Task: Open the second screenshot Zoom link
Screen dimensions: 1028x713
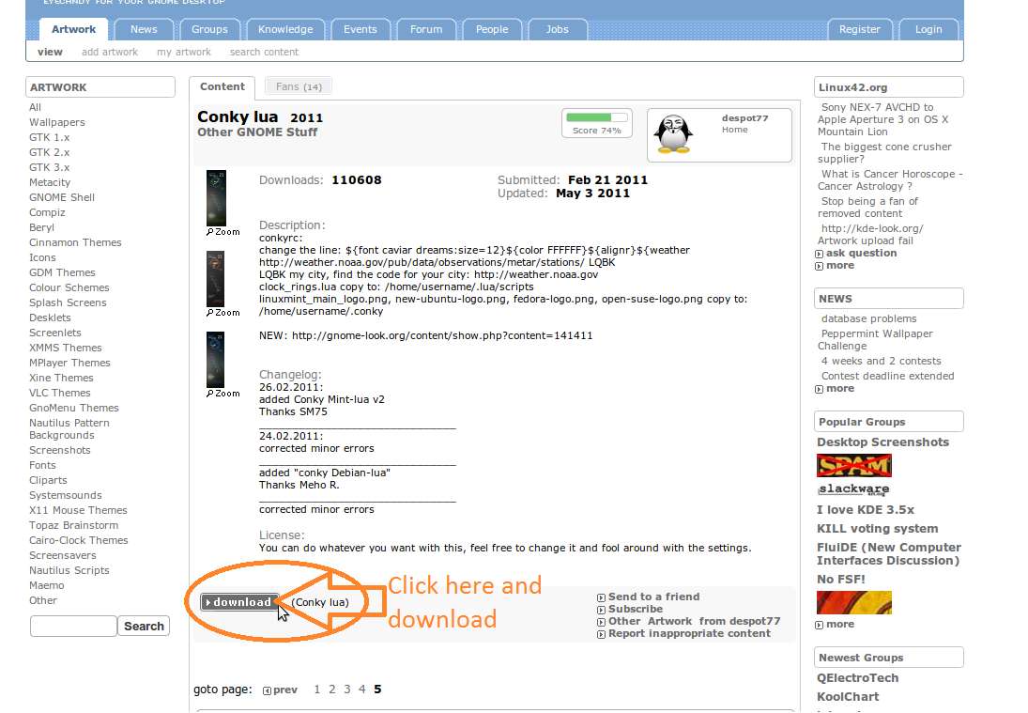Action: point(222,312)
